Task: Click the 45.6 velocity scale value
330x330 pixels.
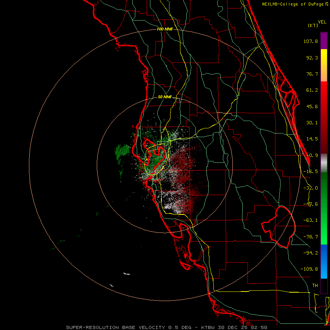Action: 312,106
